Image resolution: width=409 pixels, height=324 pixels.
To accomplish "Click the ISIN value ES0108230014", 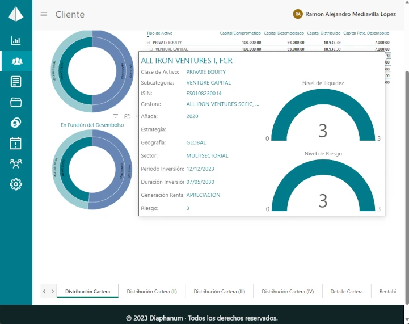I will 204,94.
